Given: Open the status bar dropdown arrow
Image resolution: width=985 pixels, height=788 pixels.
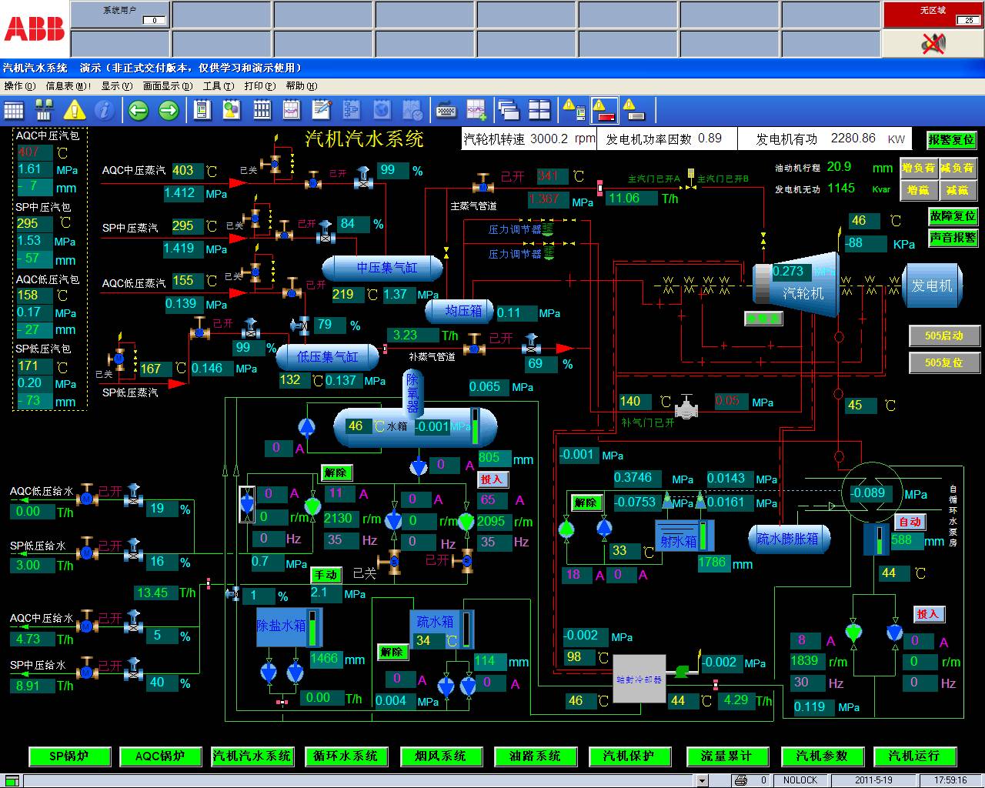Looking at the screenshot, I should (x=701, y=780).
